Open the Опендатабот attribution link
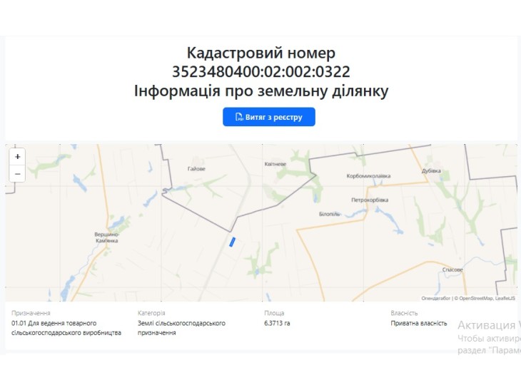The image size is (521, 390). [x=436, y=299]
